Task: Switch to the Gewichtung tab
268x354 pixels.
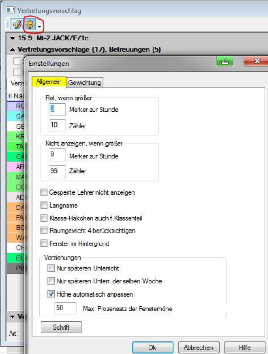Action: click(85, 82)
